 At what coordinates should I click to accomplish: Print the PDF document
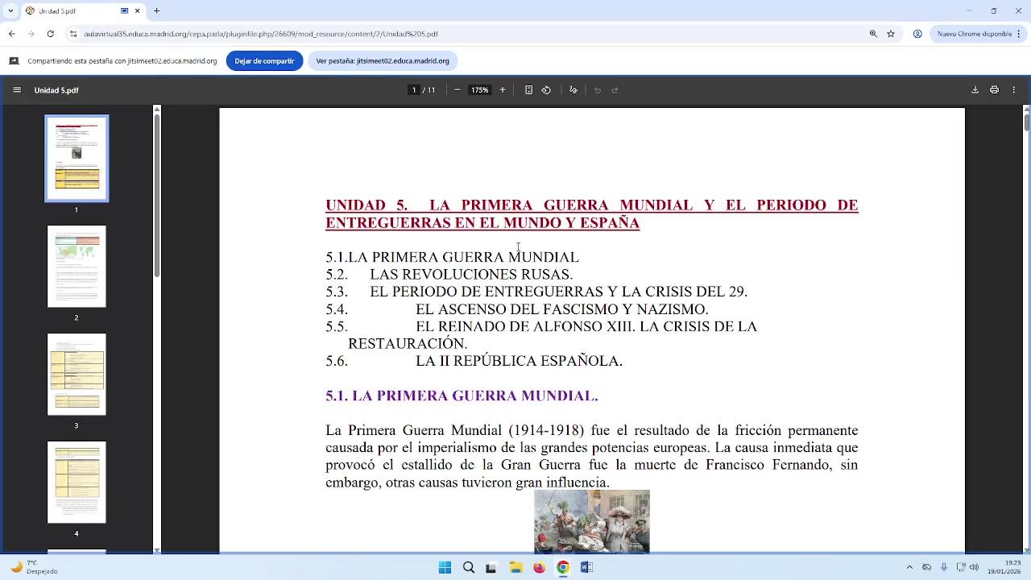click(995, 90)
